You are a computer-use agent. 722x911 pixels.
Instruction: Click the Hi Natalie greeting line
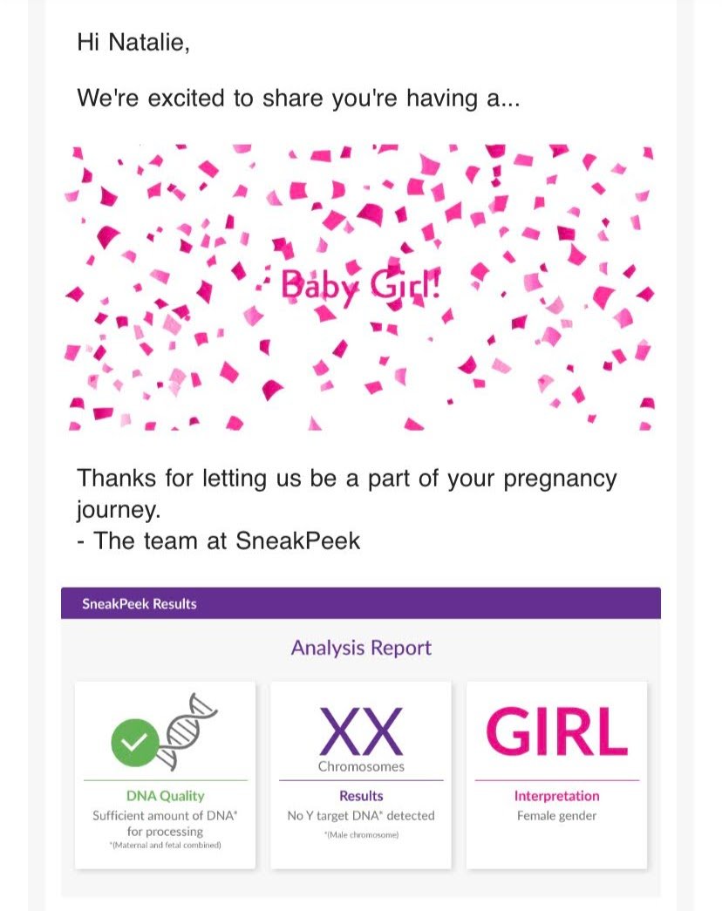133,43
